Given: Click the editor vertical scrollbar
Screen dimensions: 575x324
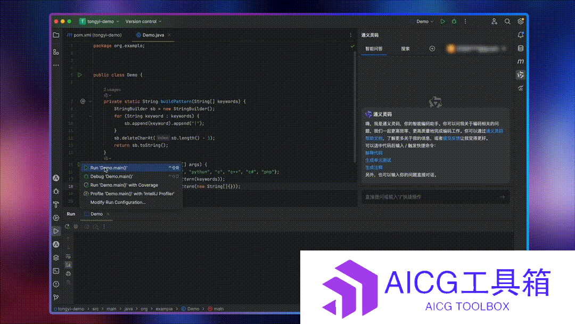Looking at the screenshot, I should click(x=355, y=107).
